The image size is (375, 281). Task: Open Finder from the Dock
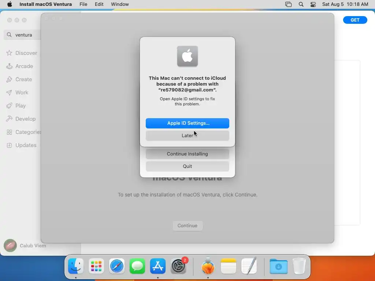click(x=76, y=266)
